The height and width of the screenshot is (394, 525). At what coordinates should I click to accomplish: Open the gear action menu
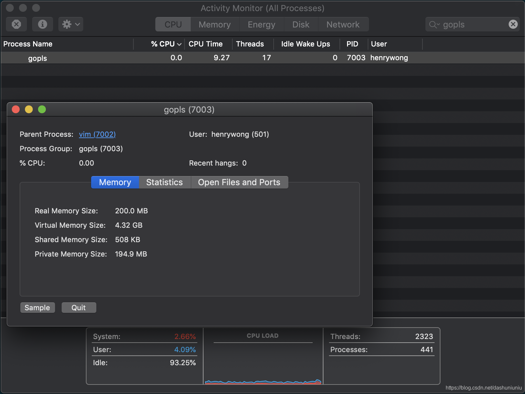71,24
